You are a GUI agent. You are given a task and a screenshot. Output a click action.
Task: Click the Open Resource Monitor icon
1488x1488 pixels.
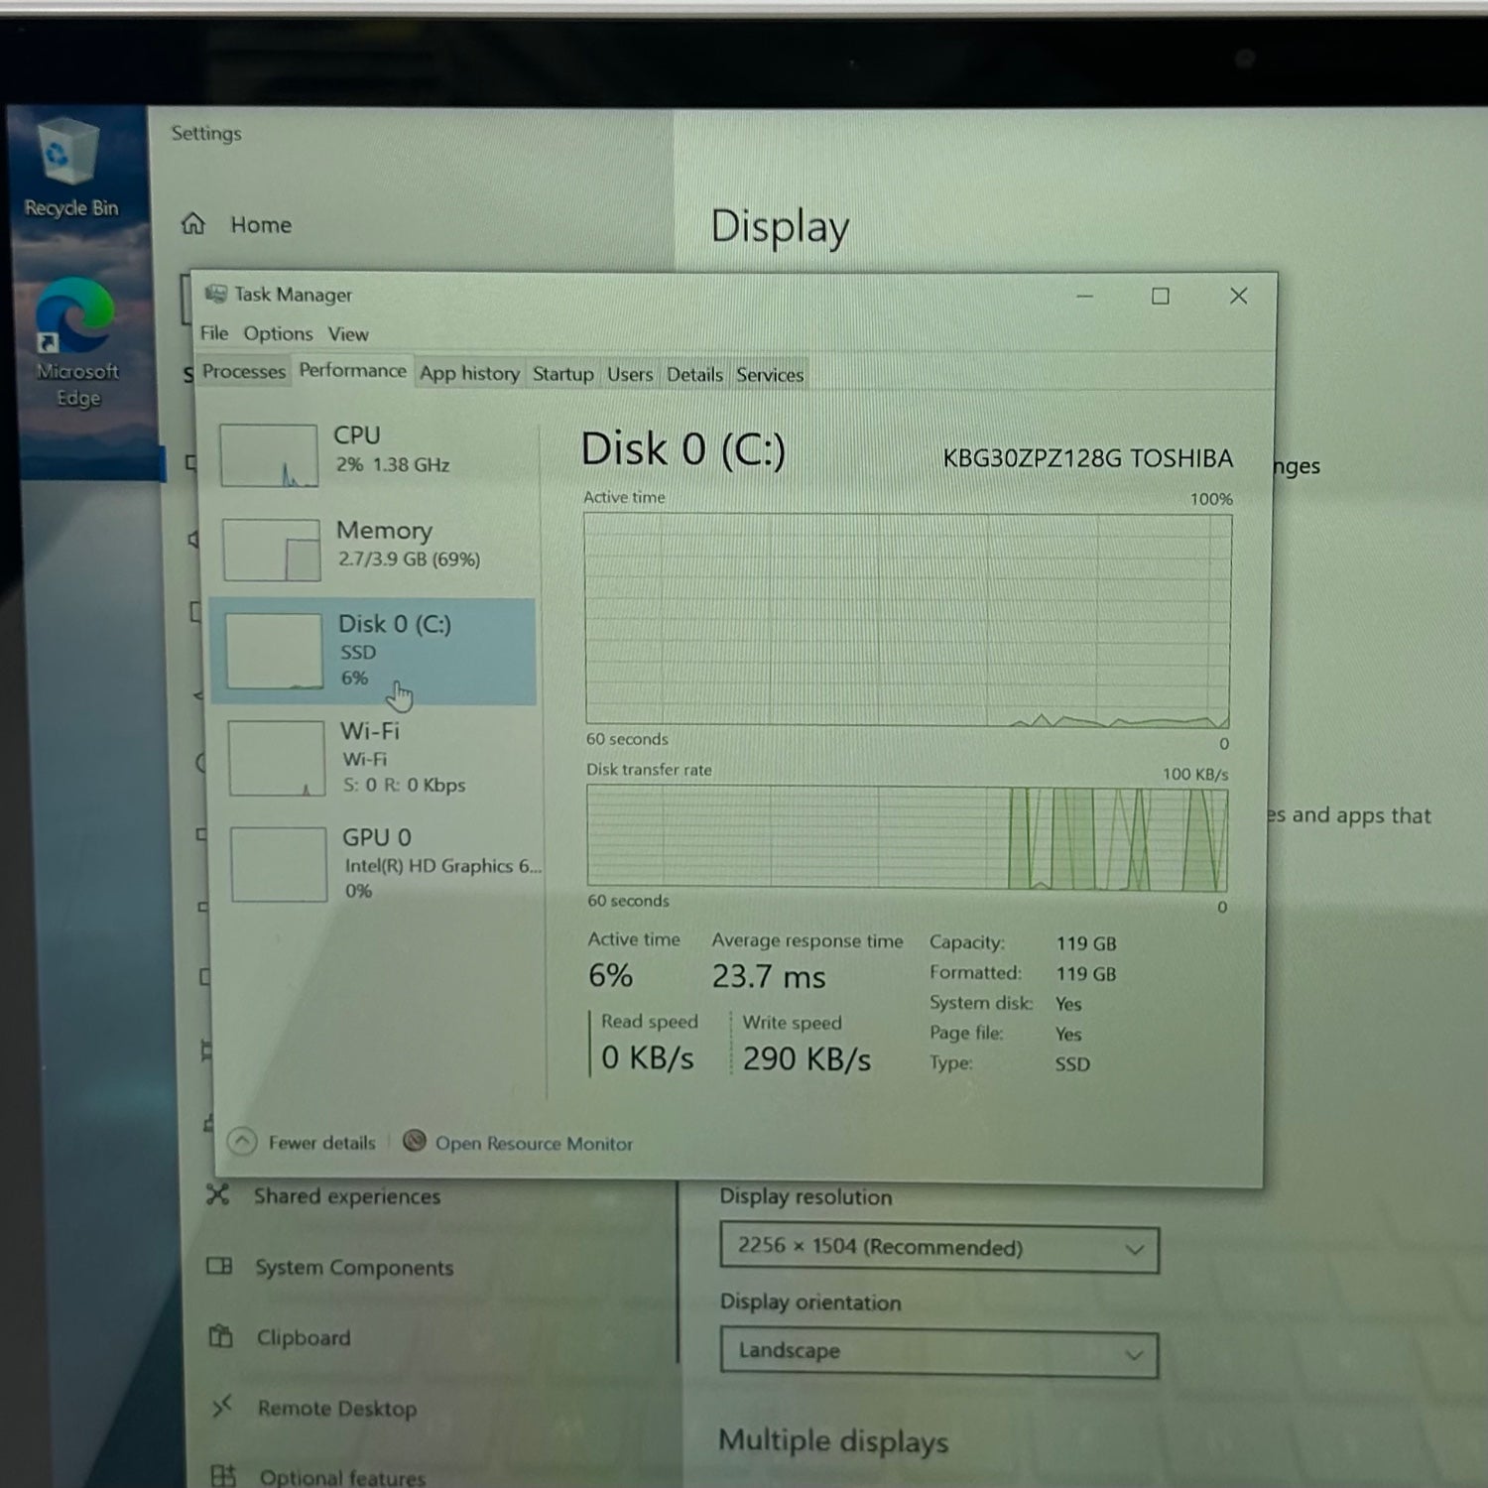415,1142
